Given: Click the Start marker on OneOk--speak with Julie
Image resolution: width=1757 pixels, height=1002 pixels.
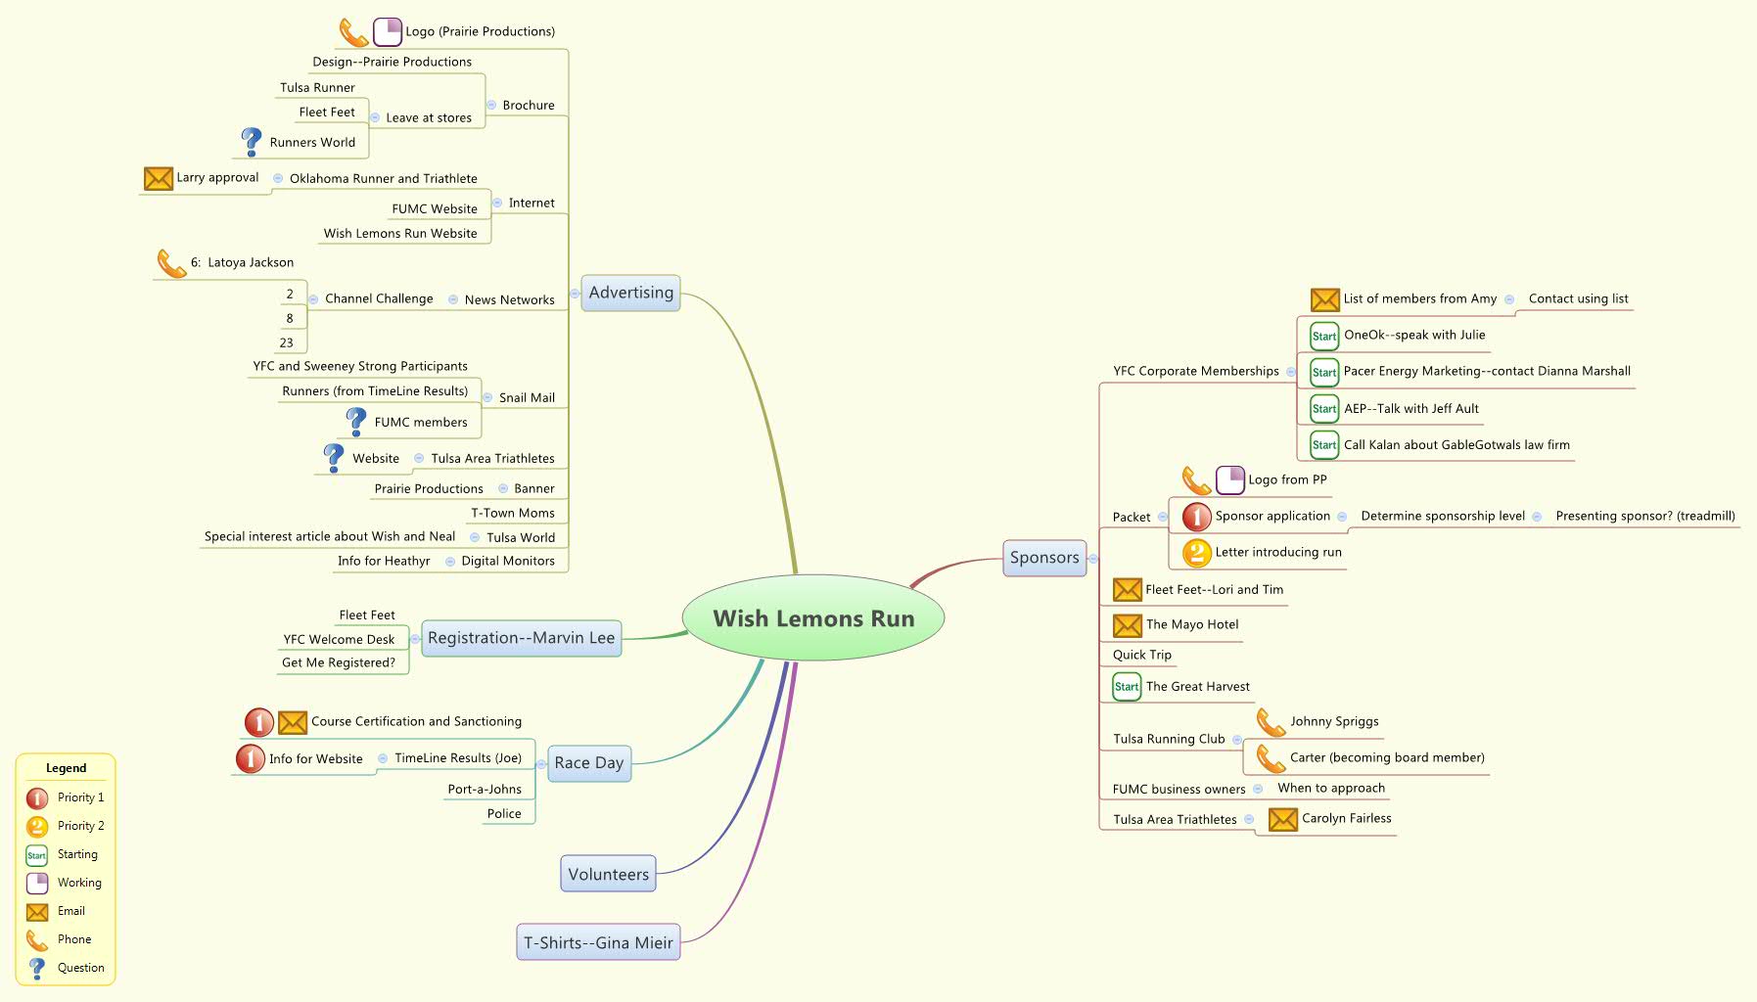Looking at the screenshot, I should point(1323,336).
